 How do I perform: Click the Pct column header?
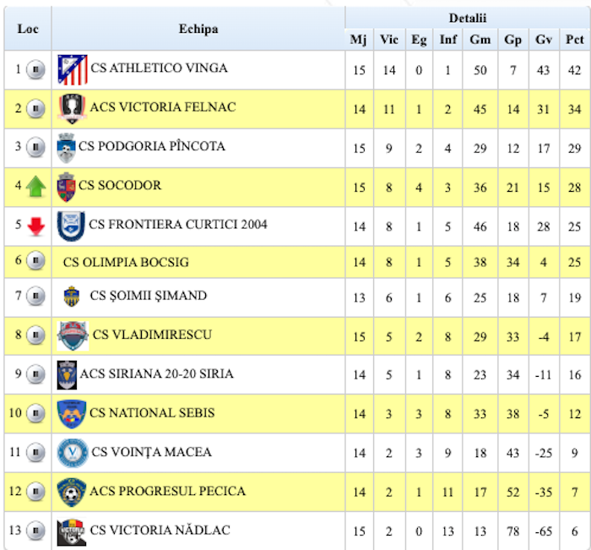click(x=575, y=40)
